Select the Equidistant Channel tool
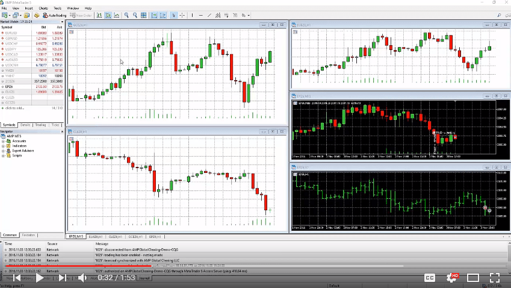 [x=218, y=15]
